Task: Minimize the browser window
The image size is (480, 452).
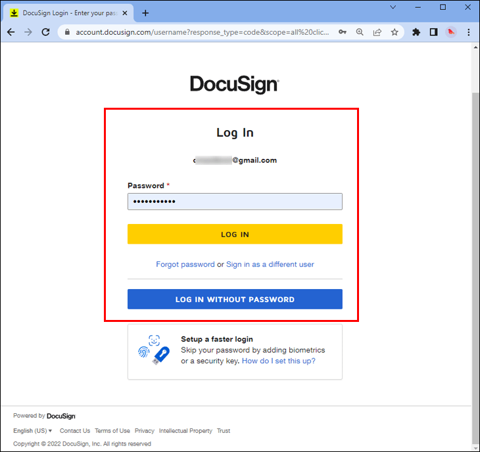Action: tap(418, 7)
